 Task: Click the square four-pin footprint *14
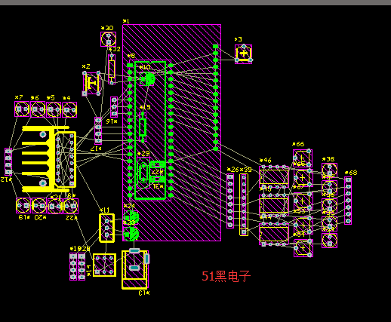click(104, 265)
